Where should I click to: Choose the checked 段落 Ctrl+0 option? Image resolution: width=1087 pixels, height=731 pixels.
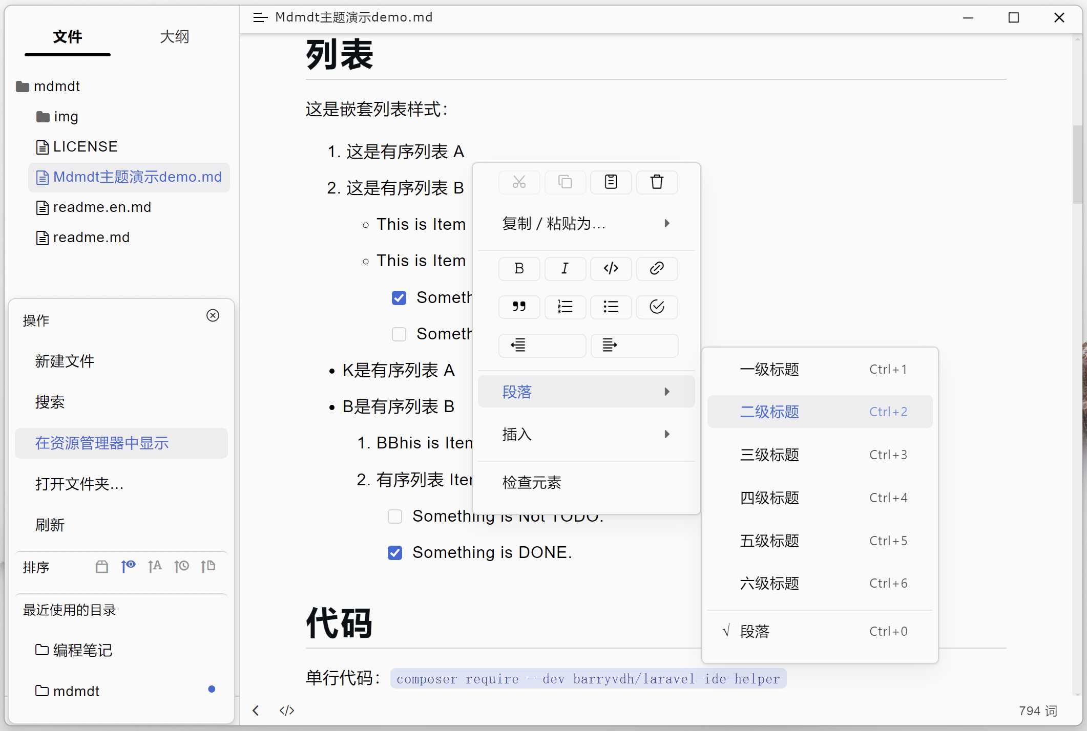tap(820, 631)
